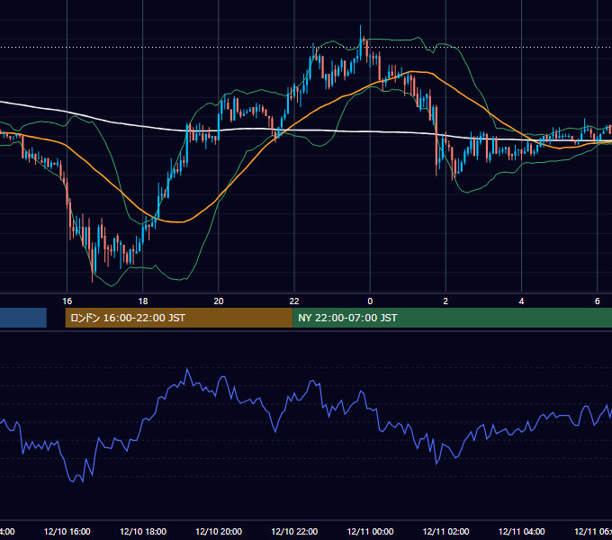Click the 22 hour label on price chart axis
Image resolution: width=612 pixels, height=540 pixels.
click(294, 301)
